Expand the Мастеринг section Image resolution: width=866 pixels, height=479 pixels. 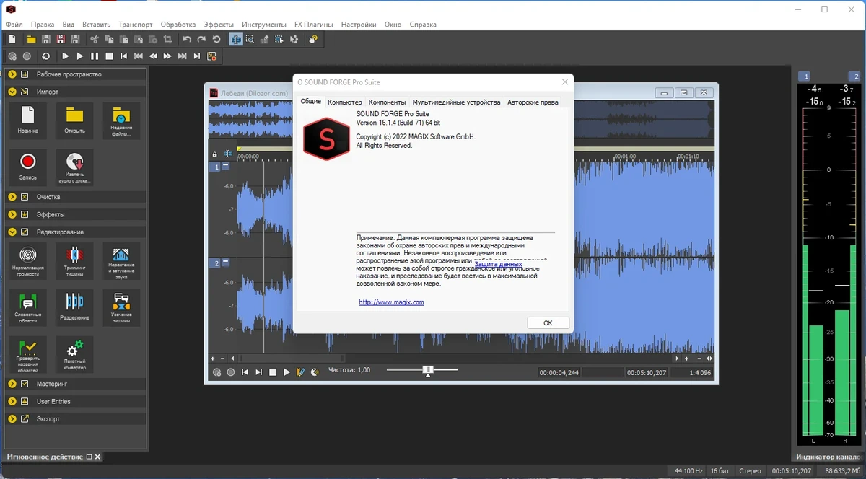coord(12,384)
